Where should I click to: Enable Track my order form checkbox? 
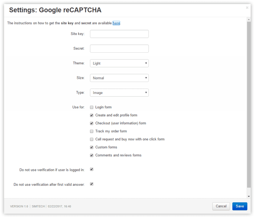pos(92,131)
